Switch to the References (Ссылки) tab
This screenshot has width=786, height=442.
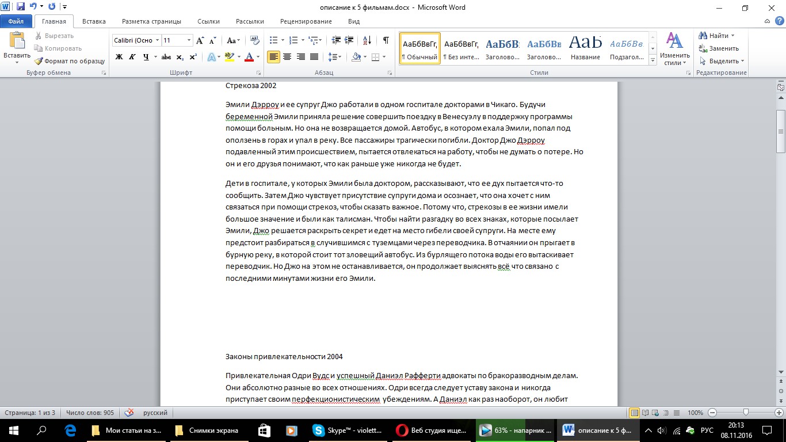(208, 21)
